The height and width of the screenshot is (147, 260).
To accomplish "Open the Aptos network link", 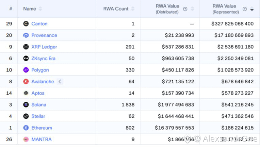I will pos(38,93).
